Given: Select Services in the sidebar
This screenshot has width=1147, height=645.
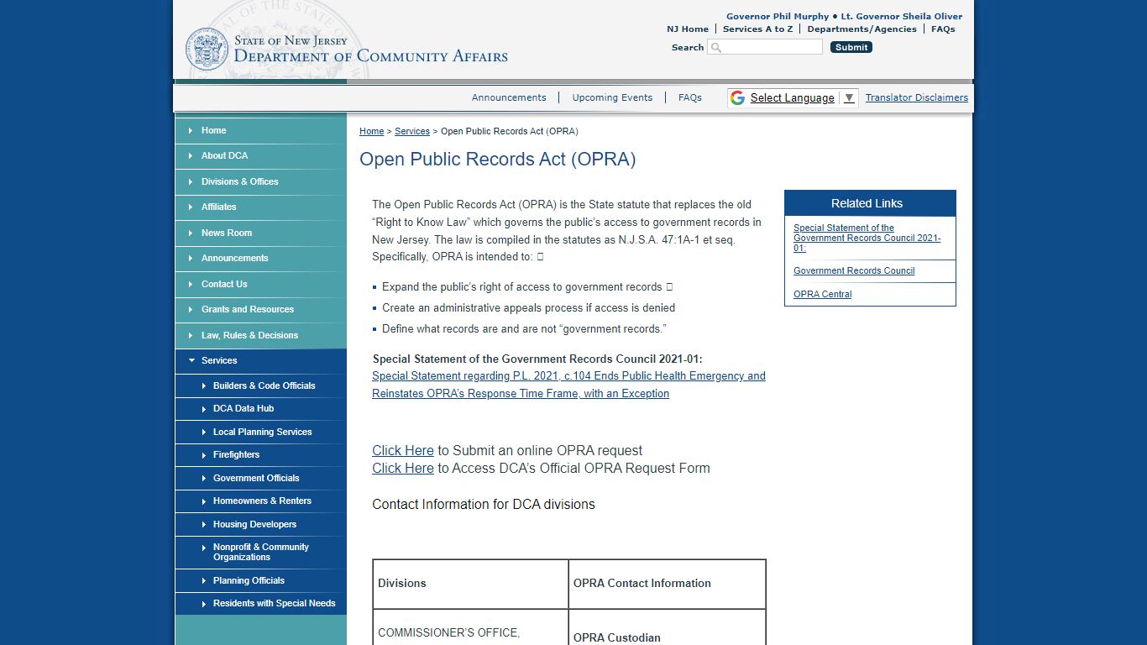Looking at the screenshot, I should click(x=260, y=360).
